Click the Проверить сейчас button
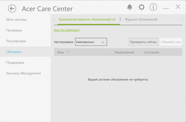 [x=143, y=42]
